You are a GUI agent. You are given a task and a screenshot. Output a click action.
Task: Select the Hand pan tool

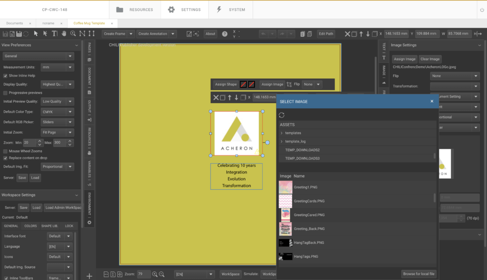tap(64, 34)
